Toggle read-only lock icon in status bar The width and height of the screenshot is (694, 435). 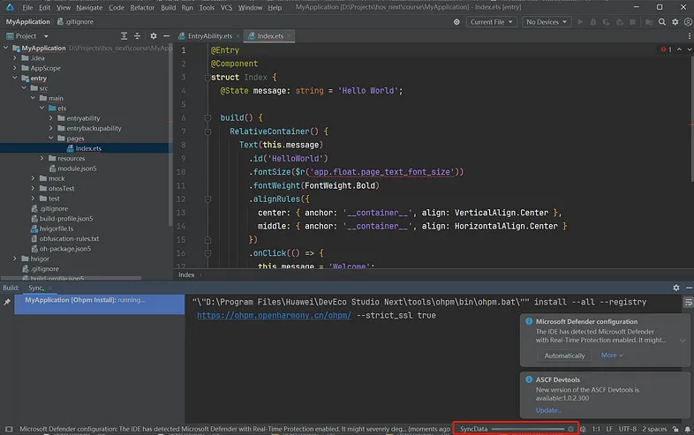tap(675, 429)
